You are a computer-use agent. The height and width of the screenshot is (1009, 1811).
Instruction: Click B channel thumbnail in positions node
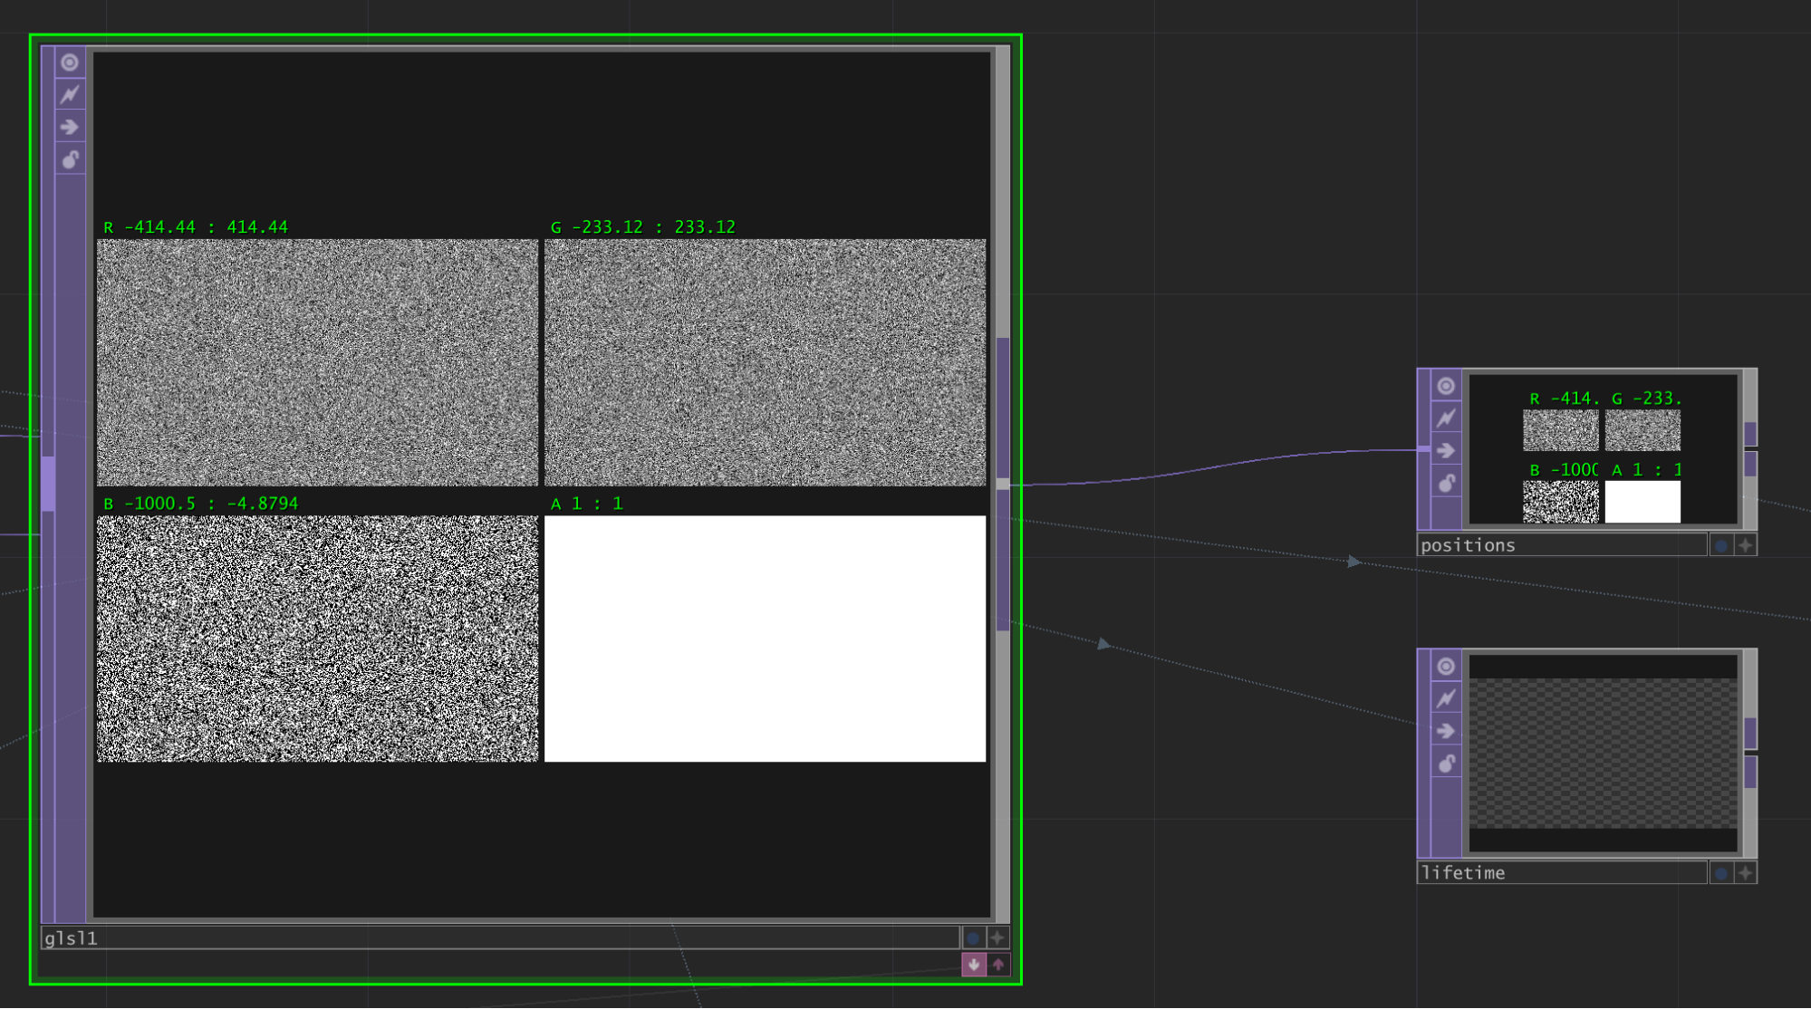tap(1560, 502)
